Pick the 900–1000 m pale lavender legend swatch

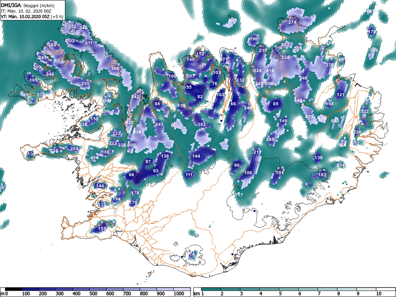point(165,289)
